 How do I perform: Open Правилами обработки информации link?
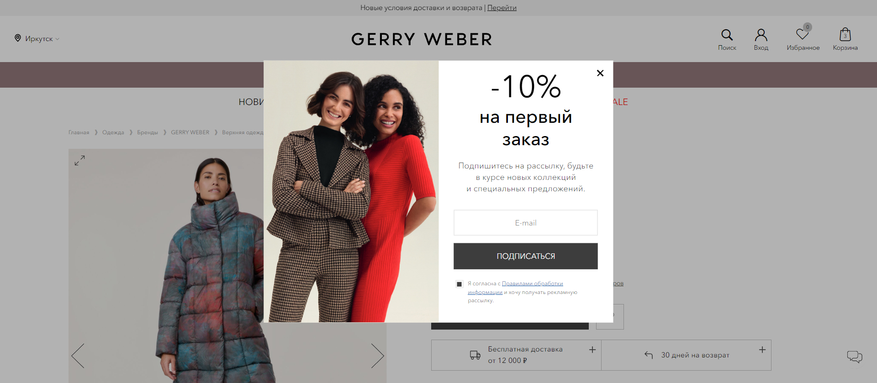point(515,288)
